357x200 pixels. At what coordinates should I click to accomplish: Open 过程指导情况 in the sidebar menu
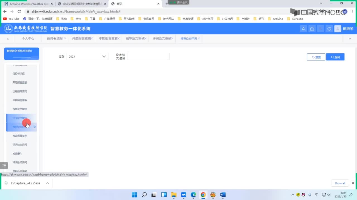[20, 91]
